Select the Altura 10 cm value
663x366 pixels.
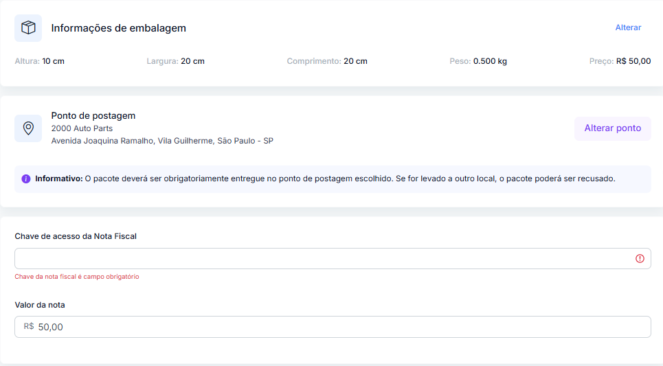53,61
